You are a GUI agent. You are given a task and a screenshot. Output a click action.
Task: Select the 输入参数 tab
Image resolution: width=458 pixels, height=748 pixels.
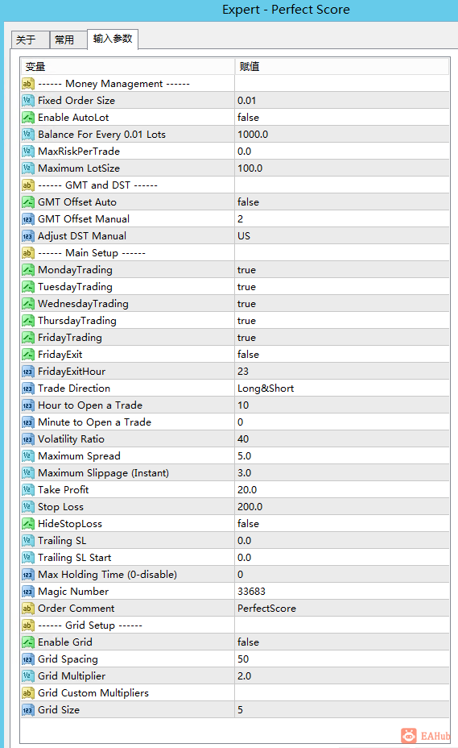[x=113, y=39]
